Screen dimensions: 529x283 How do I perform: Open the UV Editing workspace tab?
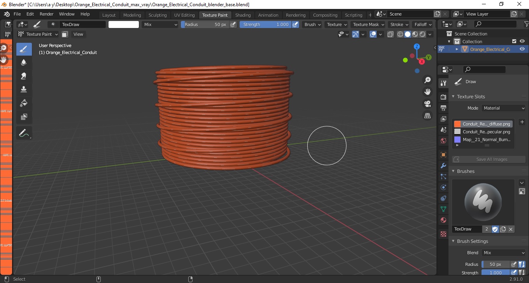pyautogui.click(x=184, y=15)
